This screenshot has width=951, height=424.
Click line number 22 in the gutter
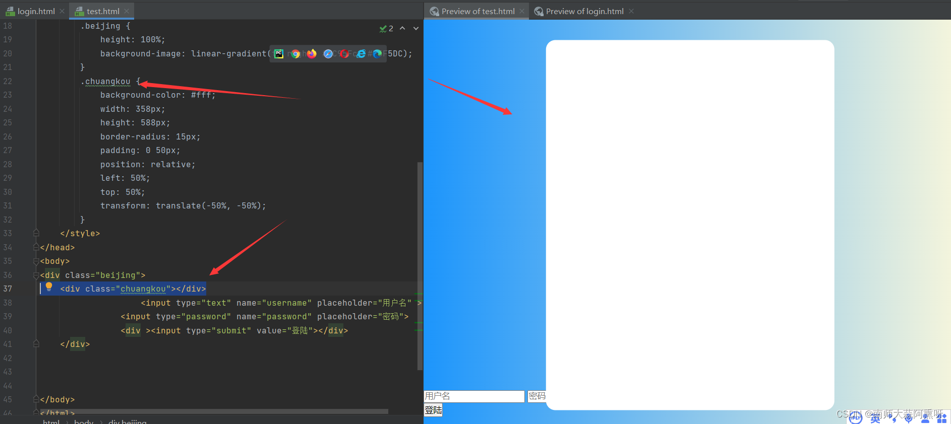[8, 82]
